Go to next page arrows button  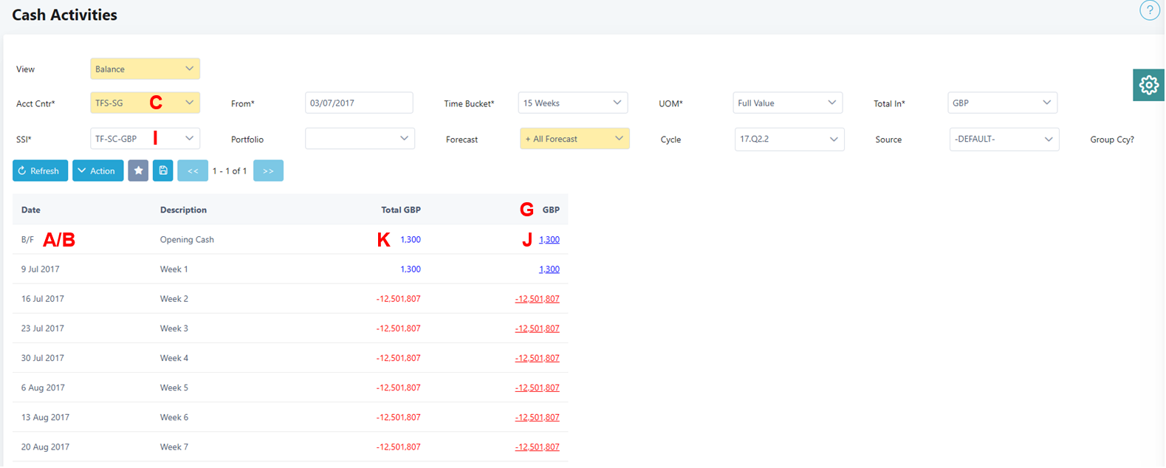pyautogui.click(x=268, y=171)
